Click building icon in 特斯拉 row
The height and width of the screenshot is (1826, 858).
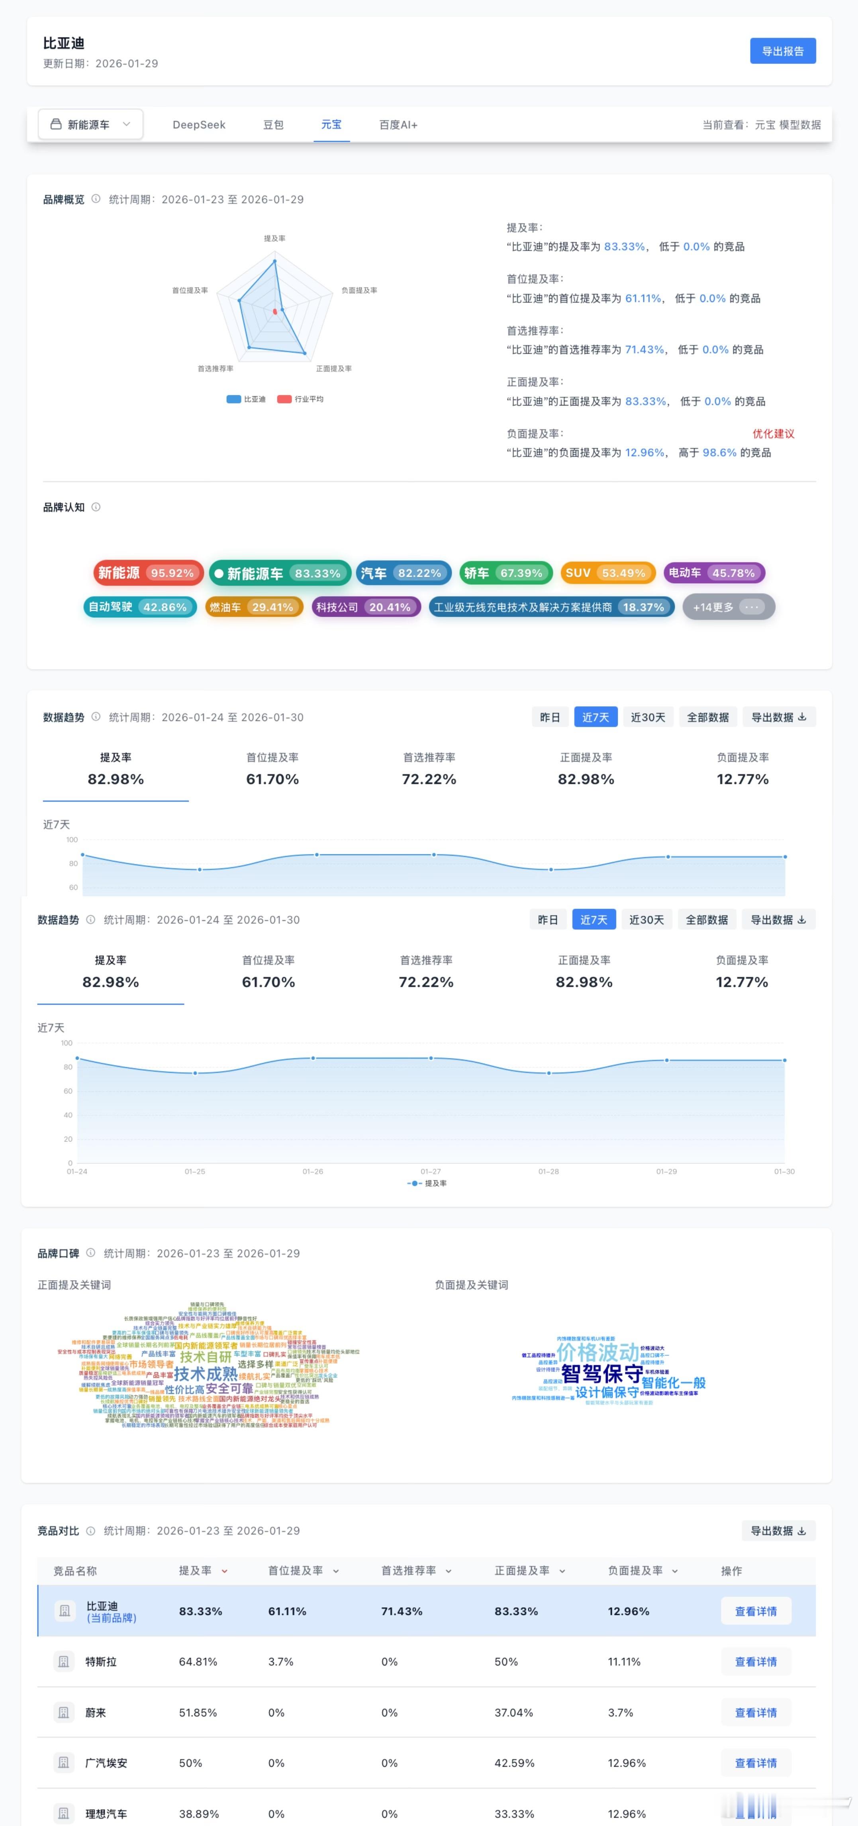(64, 1661)
